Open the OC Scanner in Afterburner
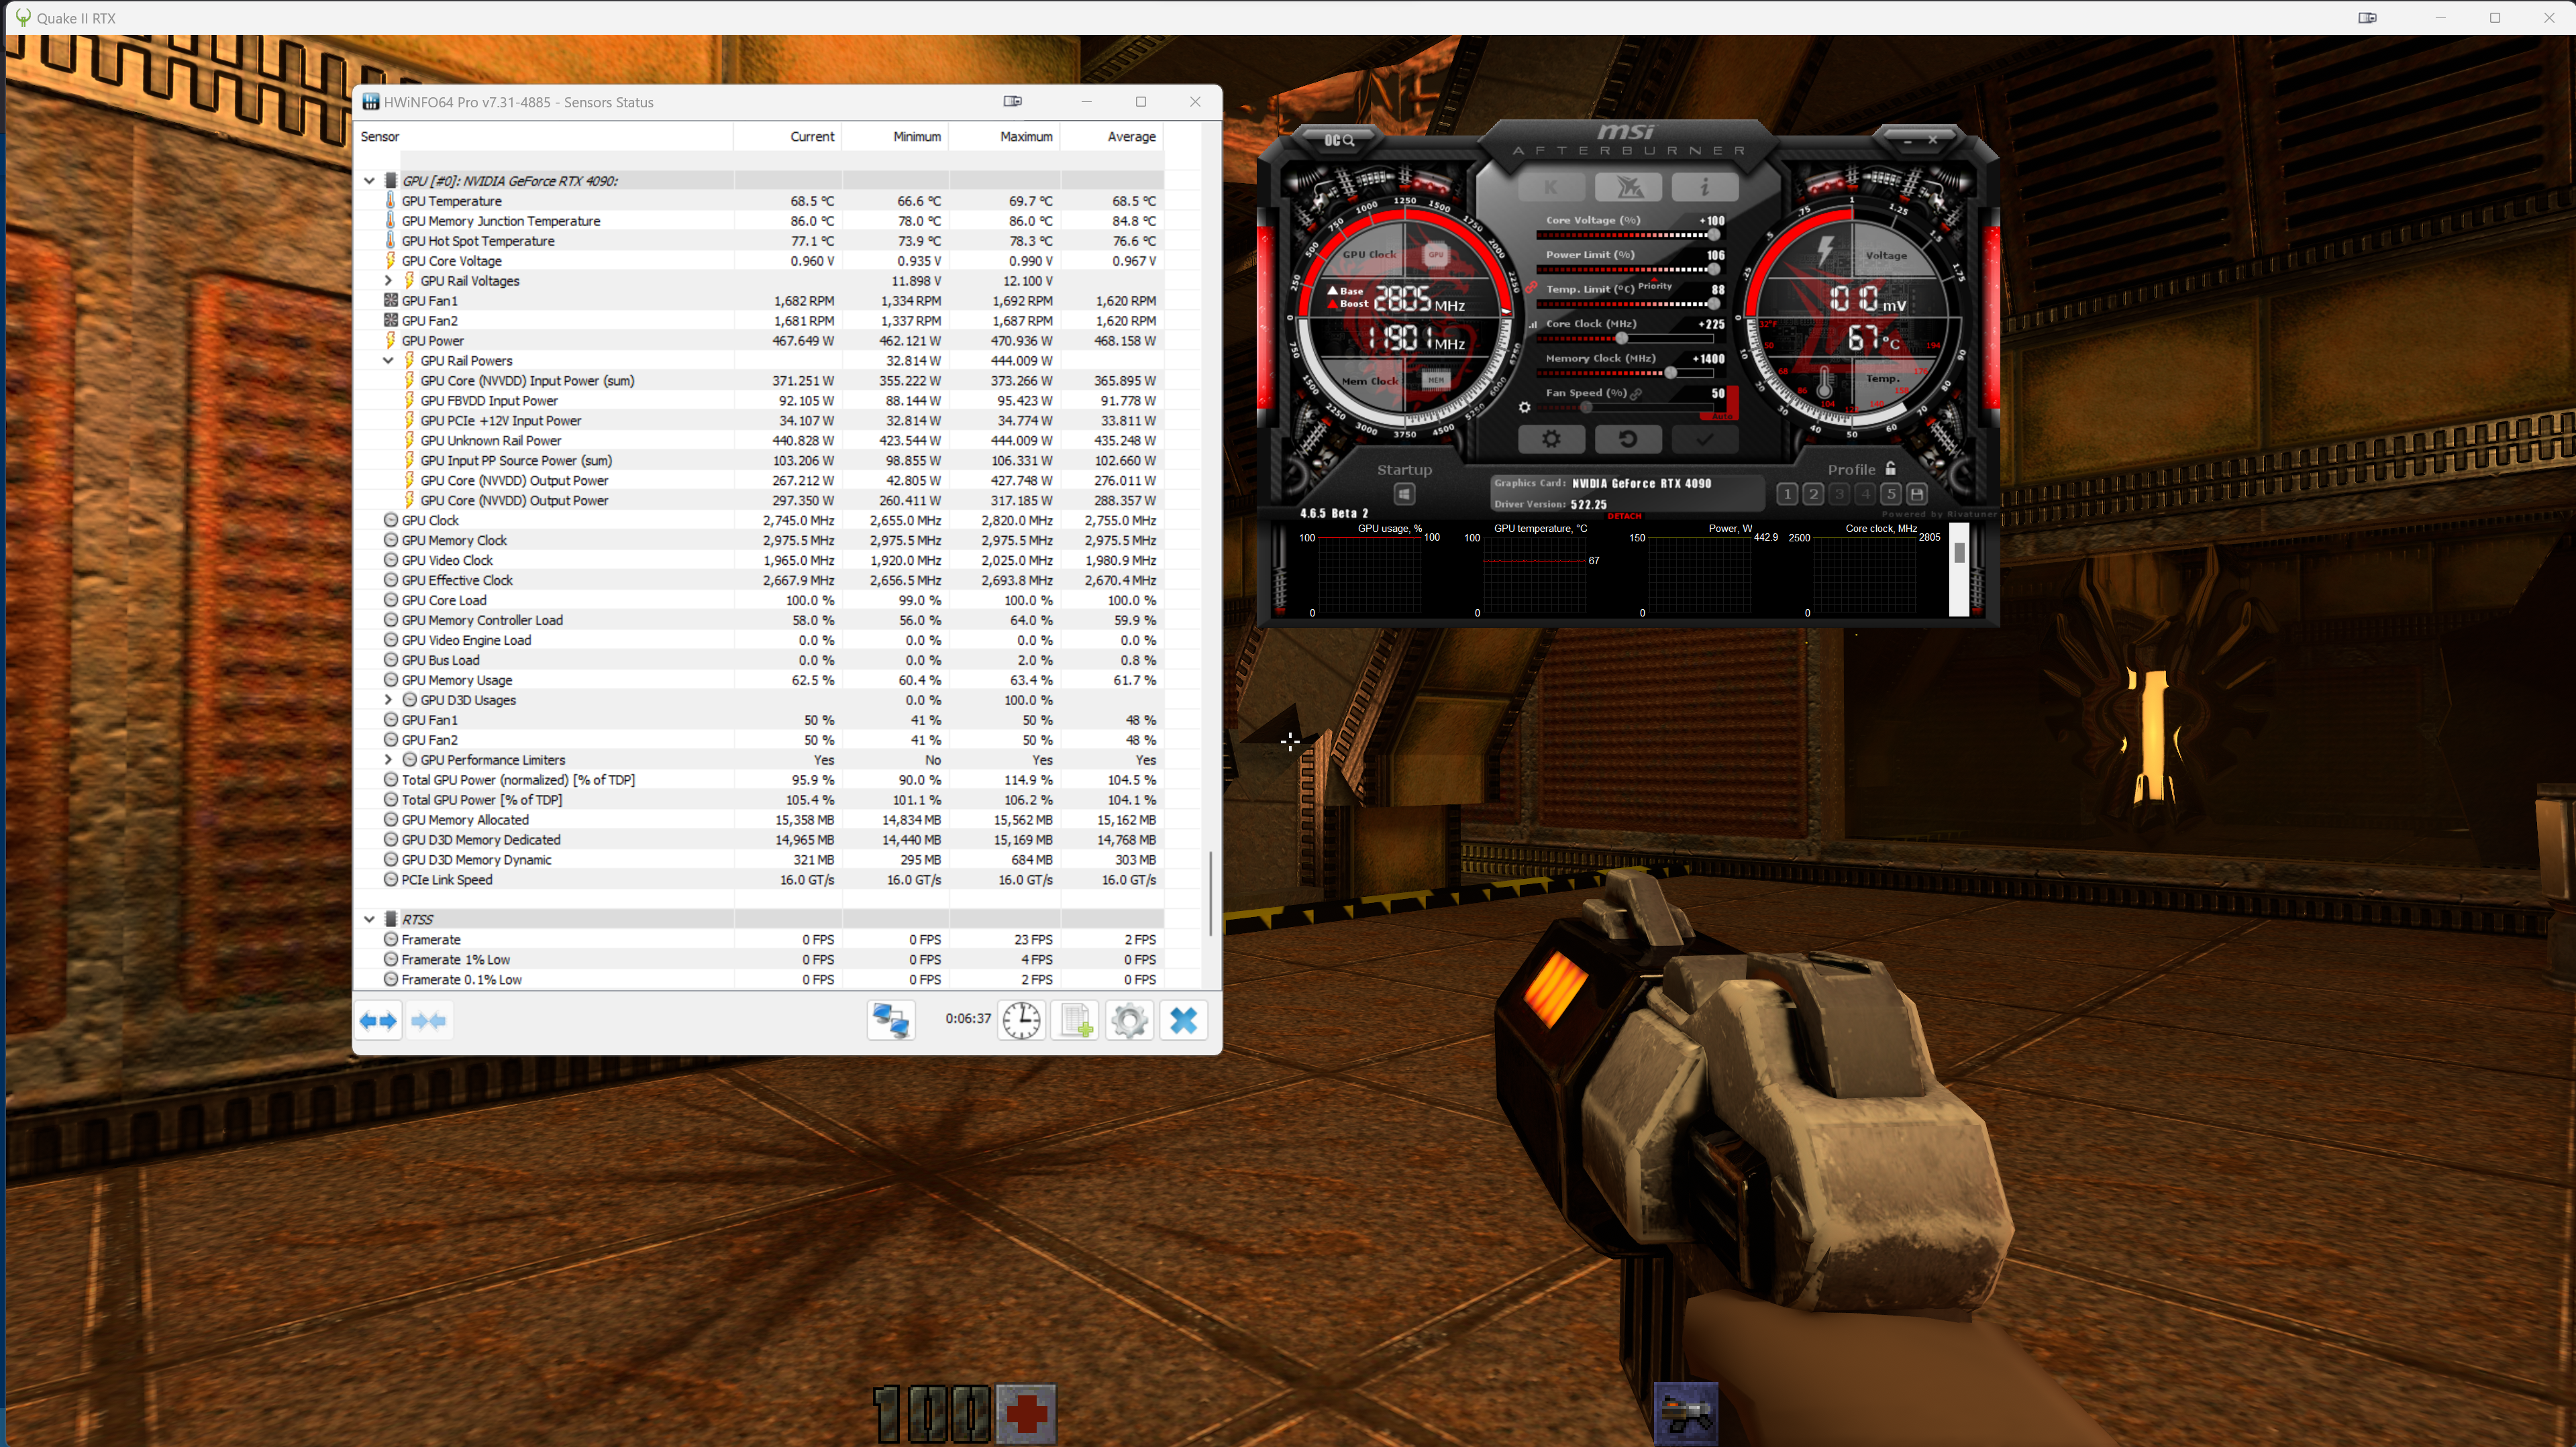This screenshot has height=1447, width=2576. (1339, 141)
